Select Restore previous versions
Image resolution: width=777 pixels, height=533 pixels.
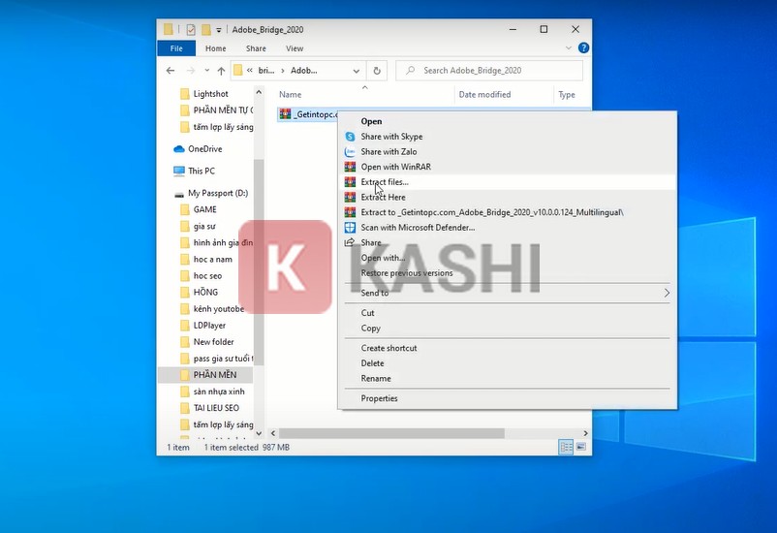pos(508,273)
